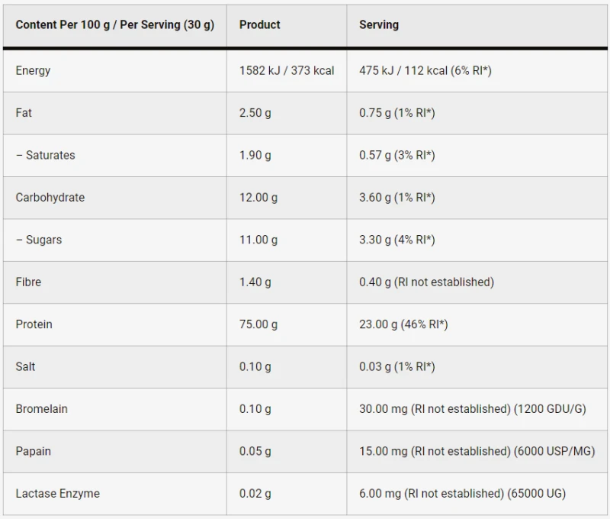Click the "Product" column header
This screenshot has width=610, height=519.
click(260, 24)
